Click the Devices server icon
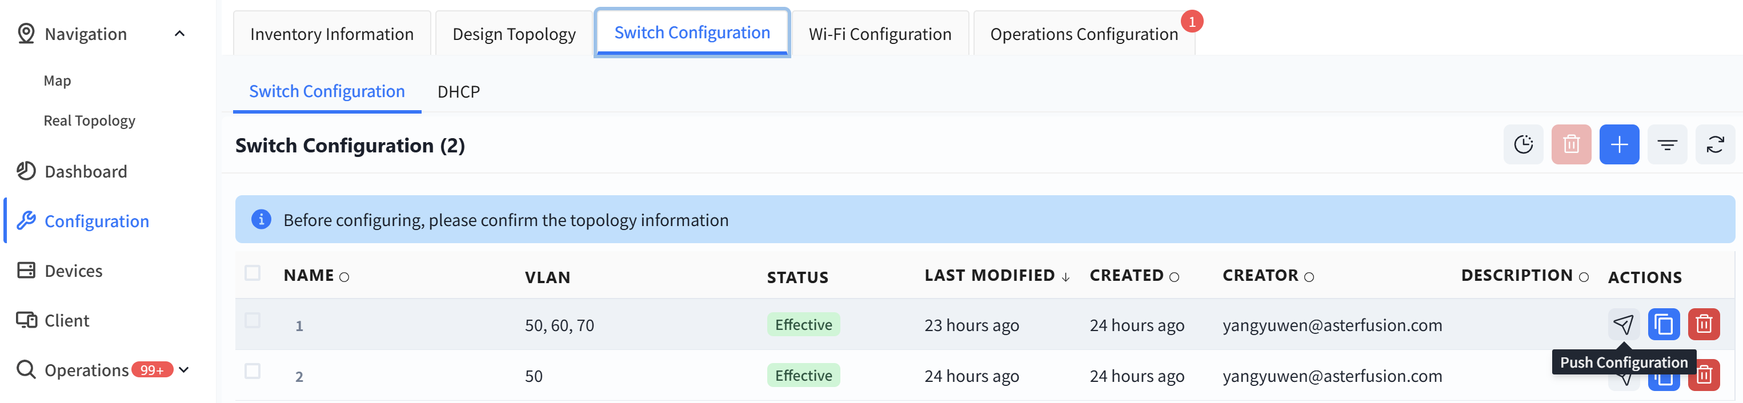Screen dimensions: 1743x403 (x=26, y=271)
